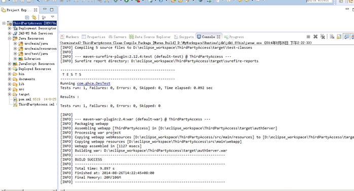Close the Project Explorer tab
The height and width of the screenshot is (191, 354).
tap(36, 10)
